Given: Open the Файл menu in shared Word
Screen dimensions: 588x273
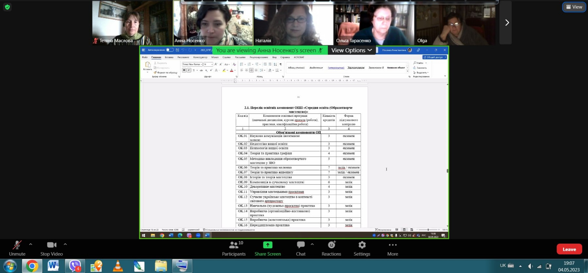Looking at the screenshot, I should point(145,57).
